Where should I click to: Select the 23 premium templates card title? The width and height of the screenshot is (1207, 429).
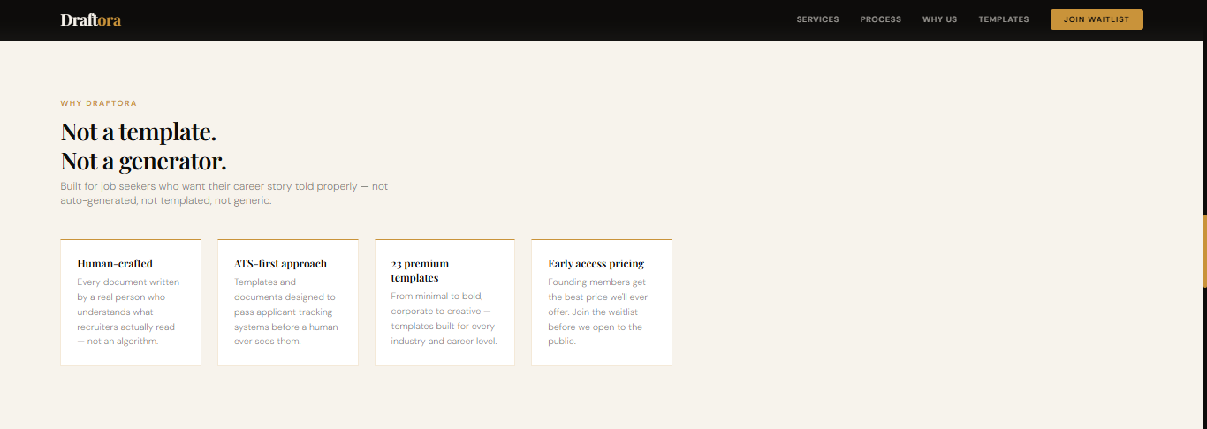pyautogui.click(x=420, y=270)
